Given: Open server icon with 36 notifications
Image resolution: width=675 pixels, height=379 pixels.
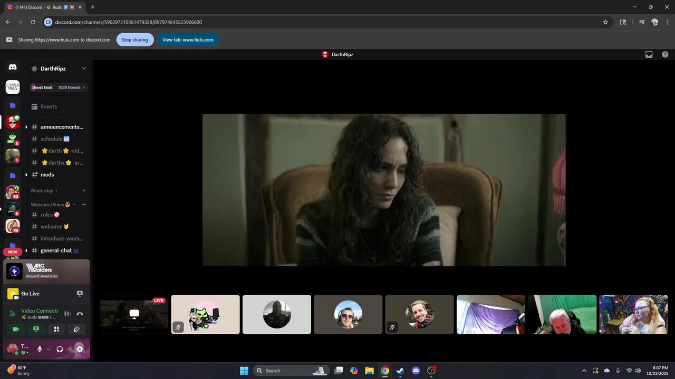Looking at the screenshot, I should pyautogui.click(x=13, y=226).
